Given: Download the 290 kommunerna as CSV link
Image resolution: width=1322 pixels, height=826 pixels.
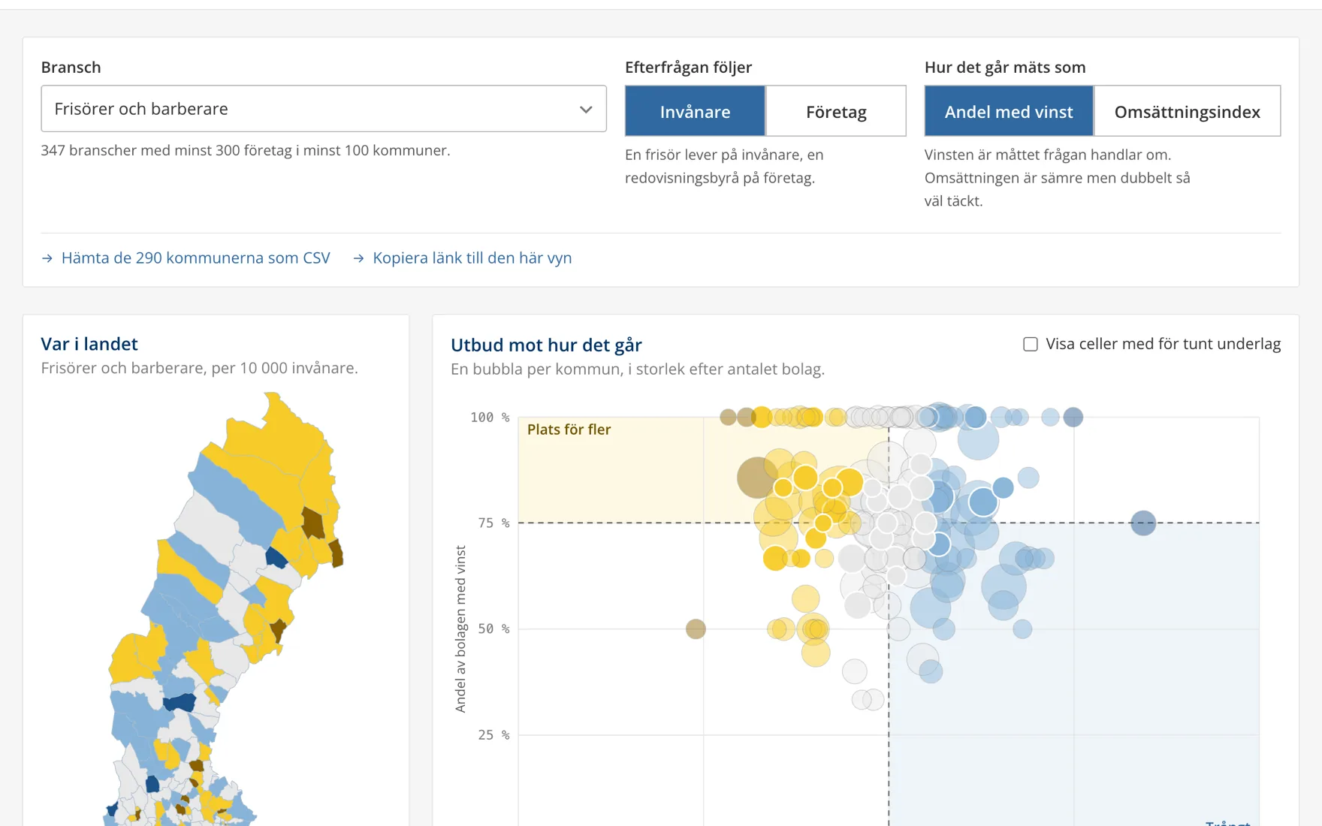Looking at the screenshot, I should click(x=186, y=258).
